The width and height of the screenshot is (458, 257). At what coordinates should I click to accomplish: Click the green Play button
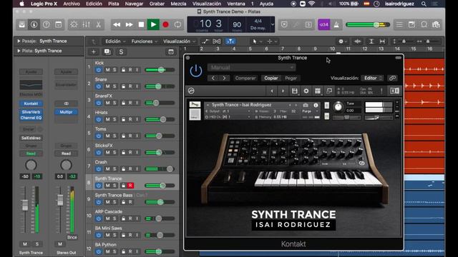pyautogui.click(x=153, y=25)
